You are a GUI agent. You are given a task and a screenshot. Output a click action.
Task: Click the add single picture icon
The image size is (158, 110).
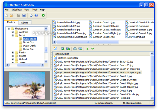63,49
